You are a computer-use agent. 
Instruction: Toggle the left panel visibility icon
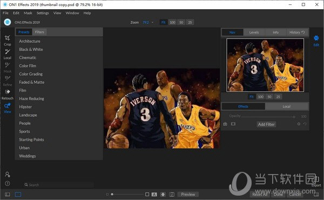pos(8,195)
